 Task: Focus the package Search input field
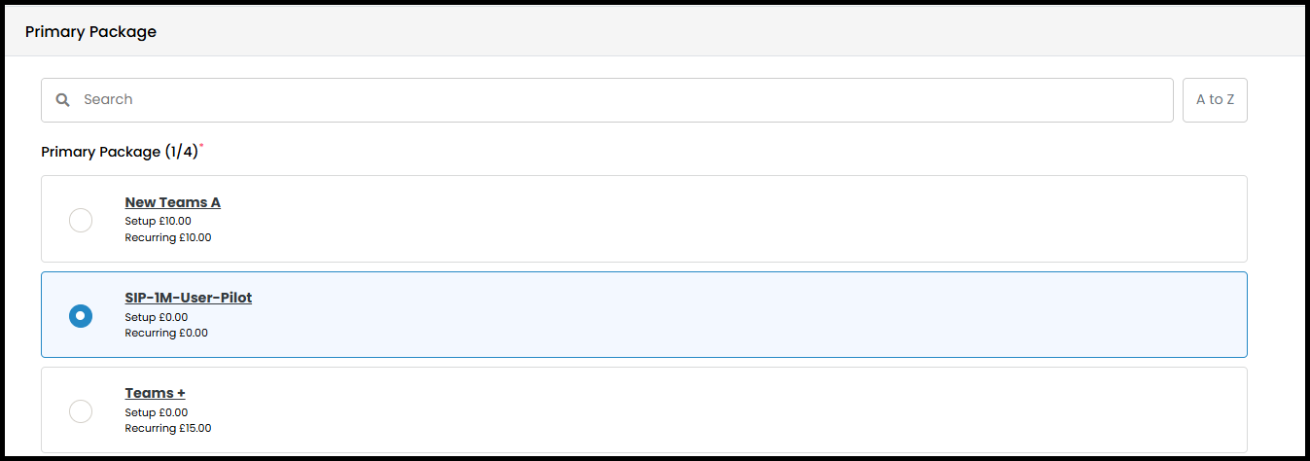tap(607, 100)
